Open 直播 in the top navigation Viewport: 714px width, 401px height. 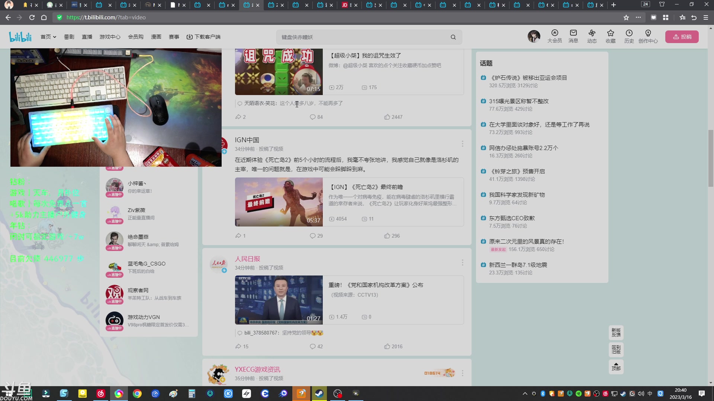(87, 37)
